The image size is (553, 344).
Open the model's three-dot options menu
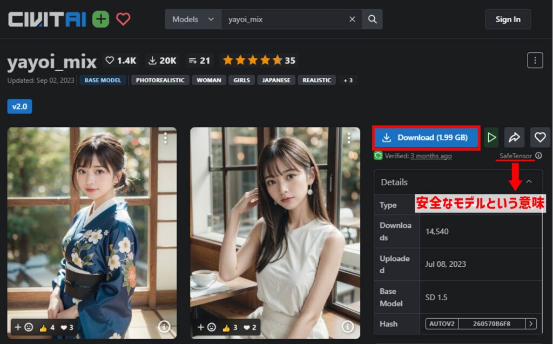pyautogui.click(x=535, y=60)
